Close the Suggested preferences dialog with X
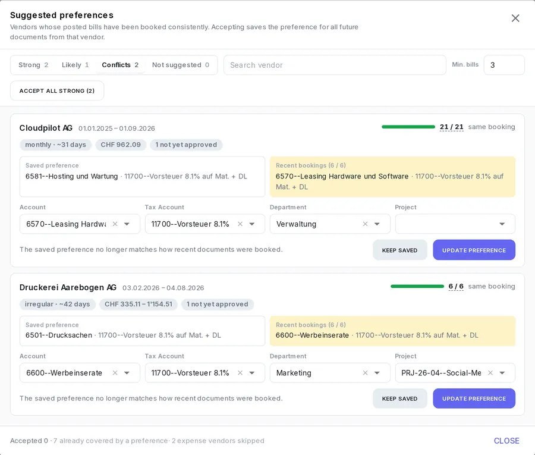Image resolution: width=535 pixels, height=455 pixels. pyautogui.click(x=515, y=18)
